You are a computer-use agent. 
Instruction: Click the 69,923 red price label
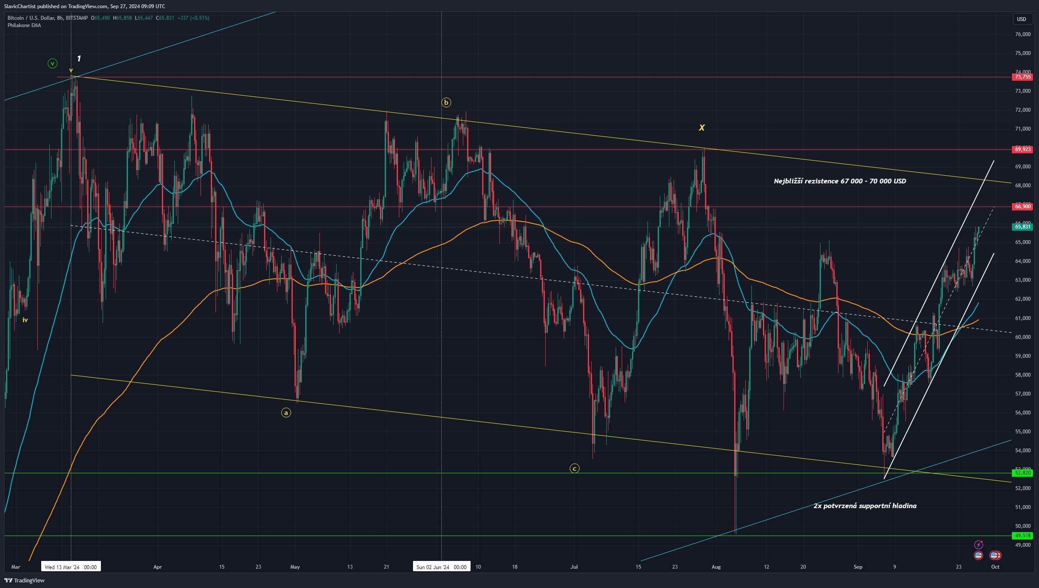[x=1022, y=149]
